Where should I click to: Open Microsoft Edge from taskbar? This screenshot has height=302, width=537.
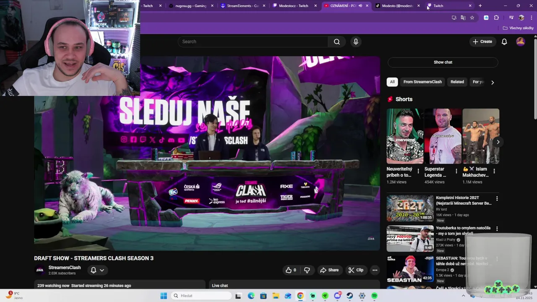tap(251, 296)
